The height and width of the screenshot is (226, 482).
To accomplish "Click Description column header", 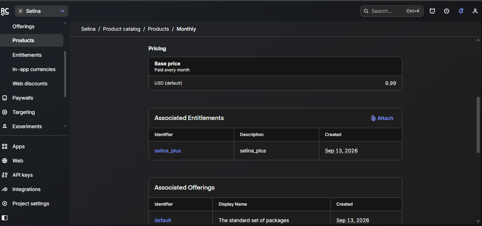I will pyautogui.click(x=252, y=135).
